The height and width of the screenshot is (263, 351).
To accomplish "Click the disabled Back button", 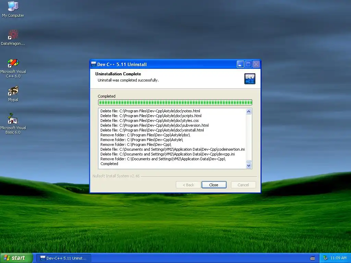I will click(188, 185).
